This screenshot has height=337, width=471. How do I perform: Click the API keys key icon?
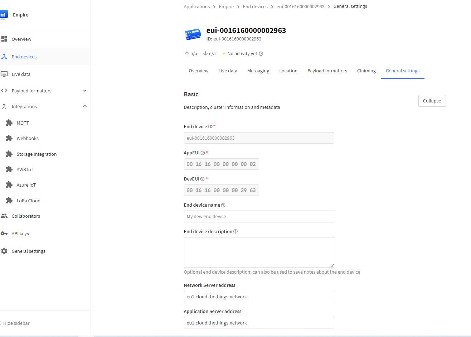point(4,234)
